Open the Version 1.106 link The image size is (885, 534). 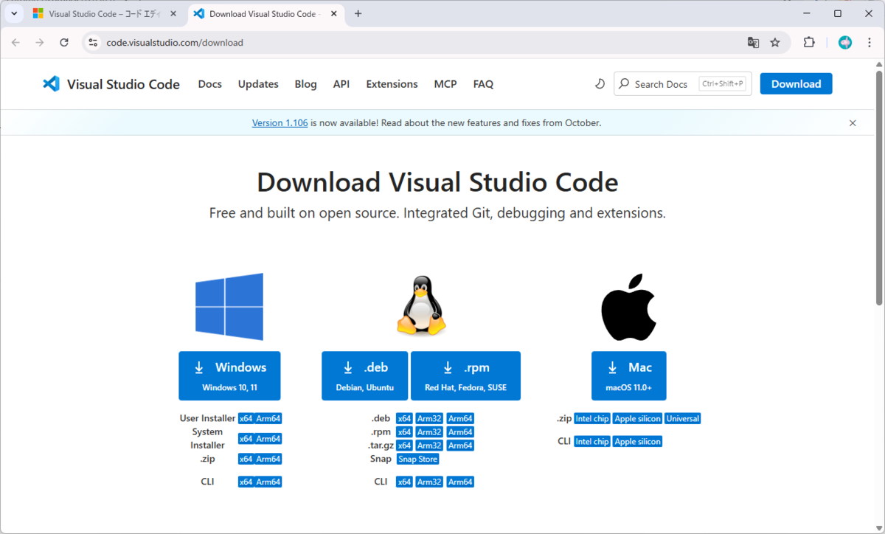[280, 123]
